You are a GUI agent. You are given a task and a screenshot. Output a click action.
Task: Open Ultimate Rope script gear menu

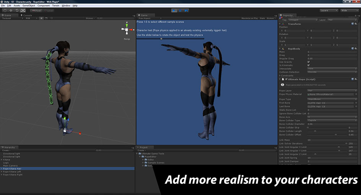click(356, 79)
